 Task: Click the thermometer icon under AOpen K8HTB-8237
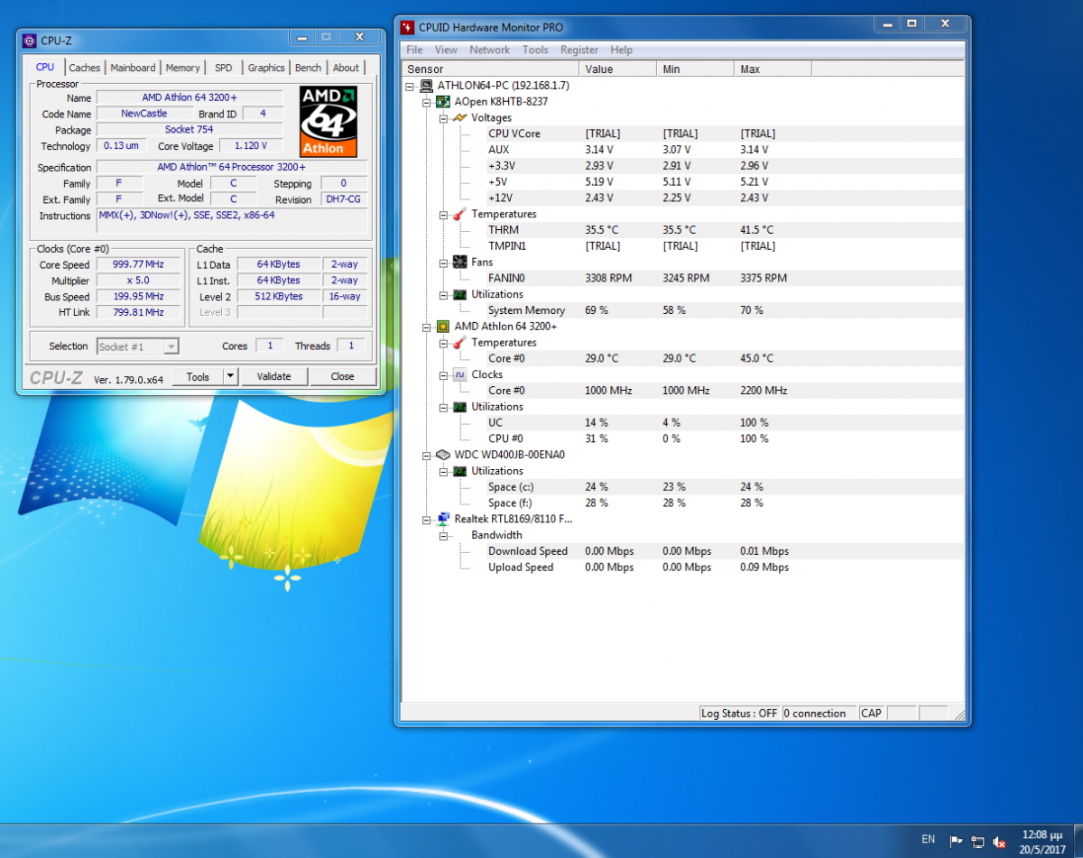459,214
